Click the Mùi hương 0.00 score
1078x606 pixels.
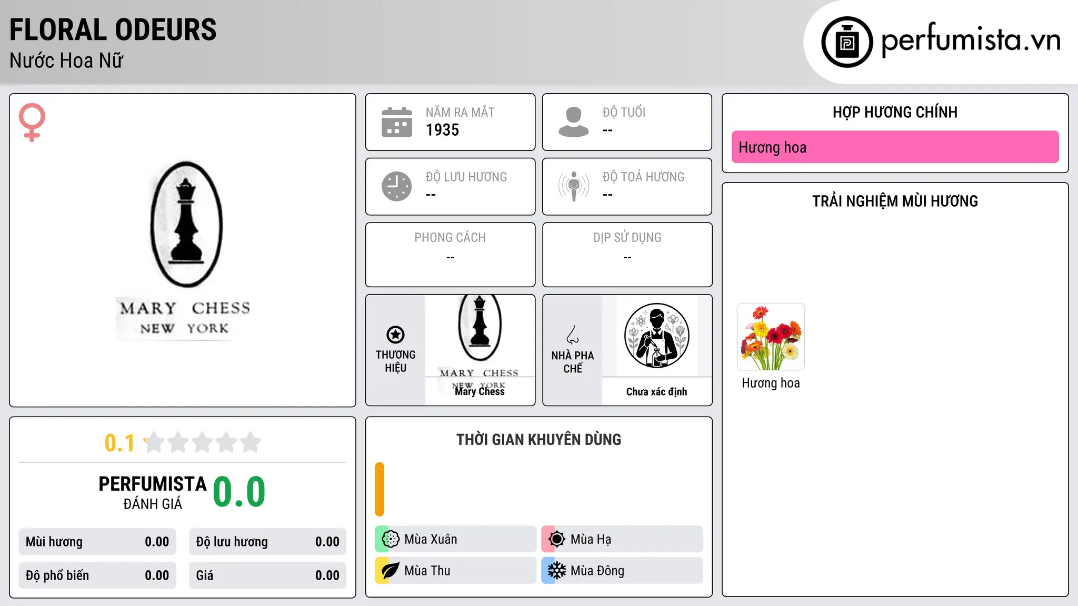coord(97,542)
